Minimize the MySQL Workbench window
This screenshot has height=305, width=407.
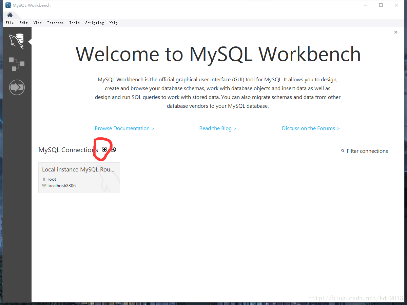[366, 5]
